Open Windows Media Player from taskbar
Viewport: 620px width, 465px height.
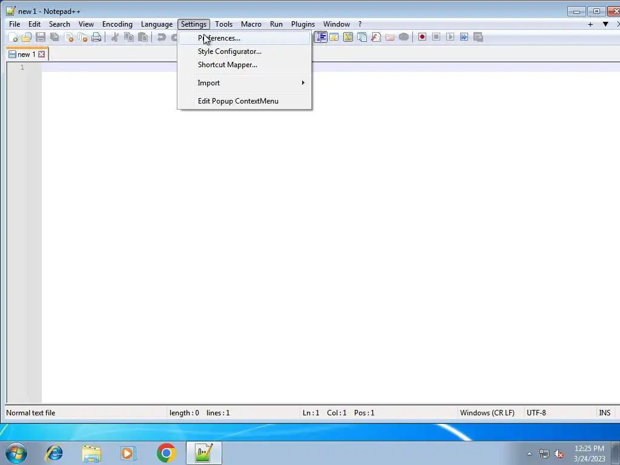click(x=128, y=453)
